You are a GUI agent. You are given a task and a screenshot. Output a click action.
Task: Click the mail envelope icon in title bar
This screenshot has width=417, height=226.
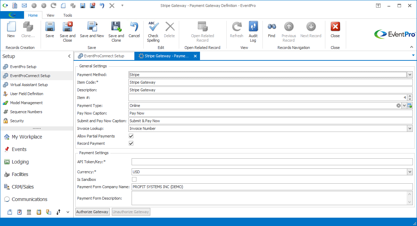[x=24, y=6]
